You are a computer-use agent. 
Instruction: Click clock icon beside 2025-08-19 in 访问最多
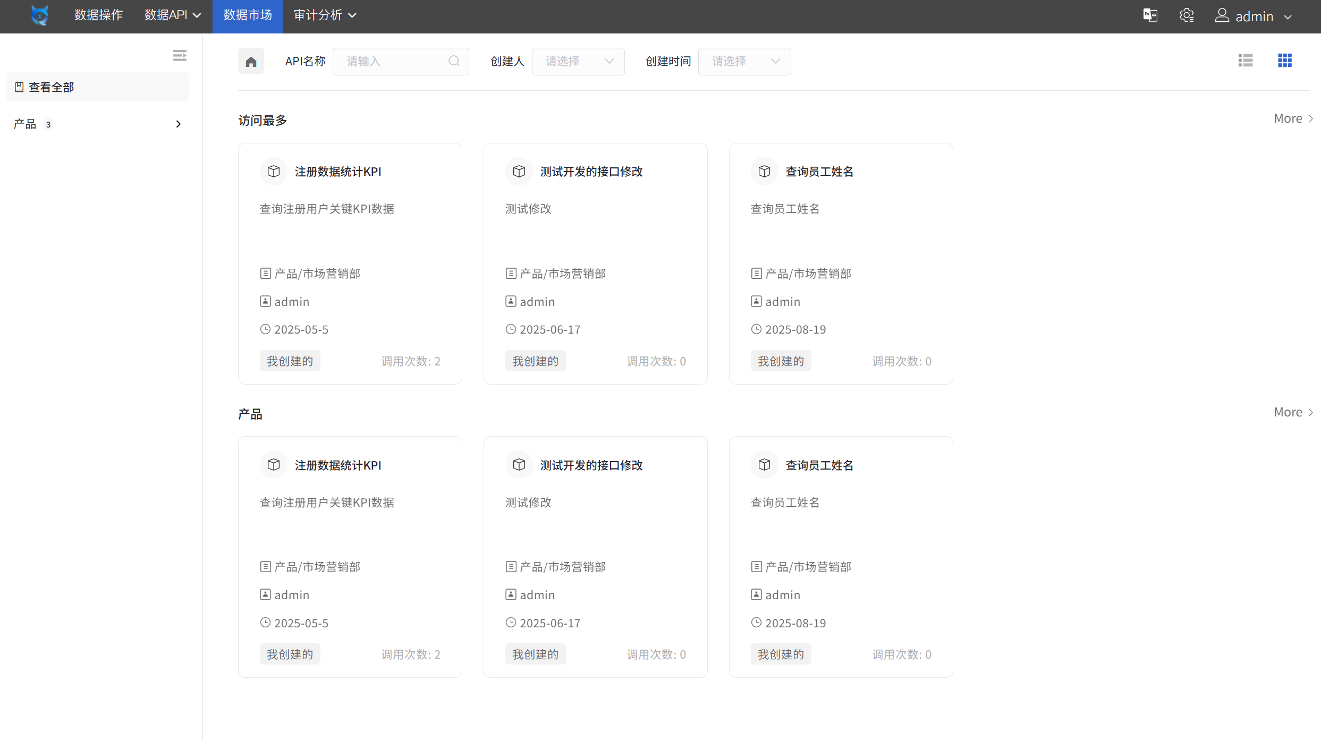[756, 329]
